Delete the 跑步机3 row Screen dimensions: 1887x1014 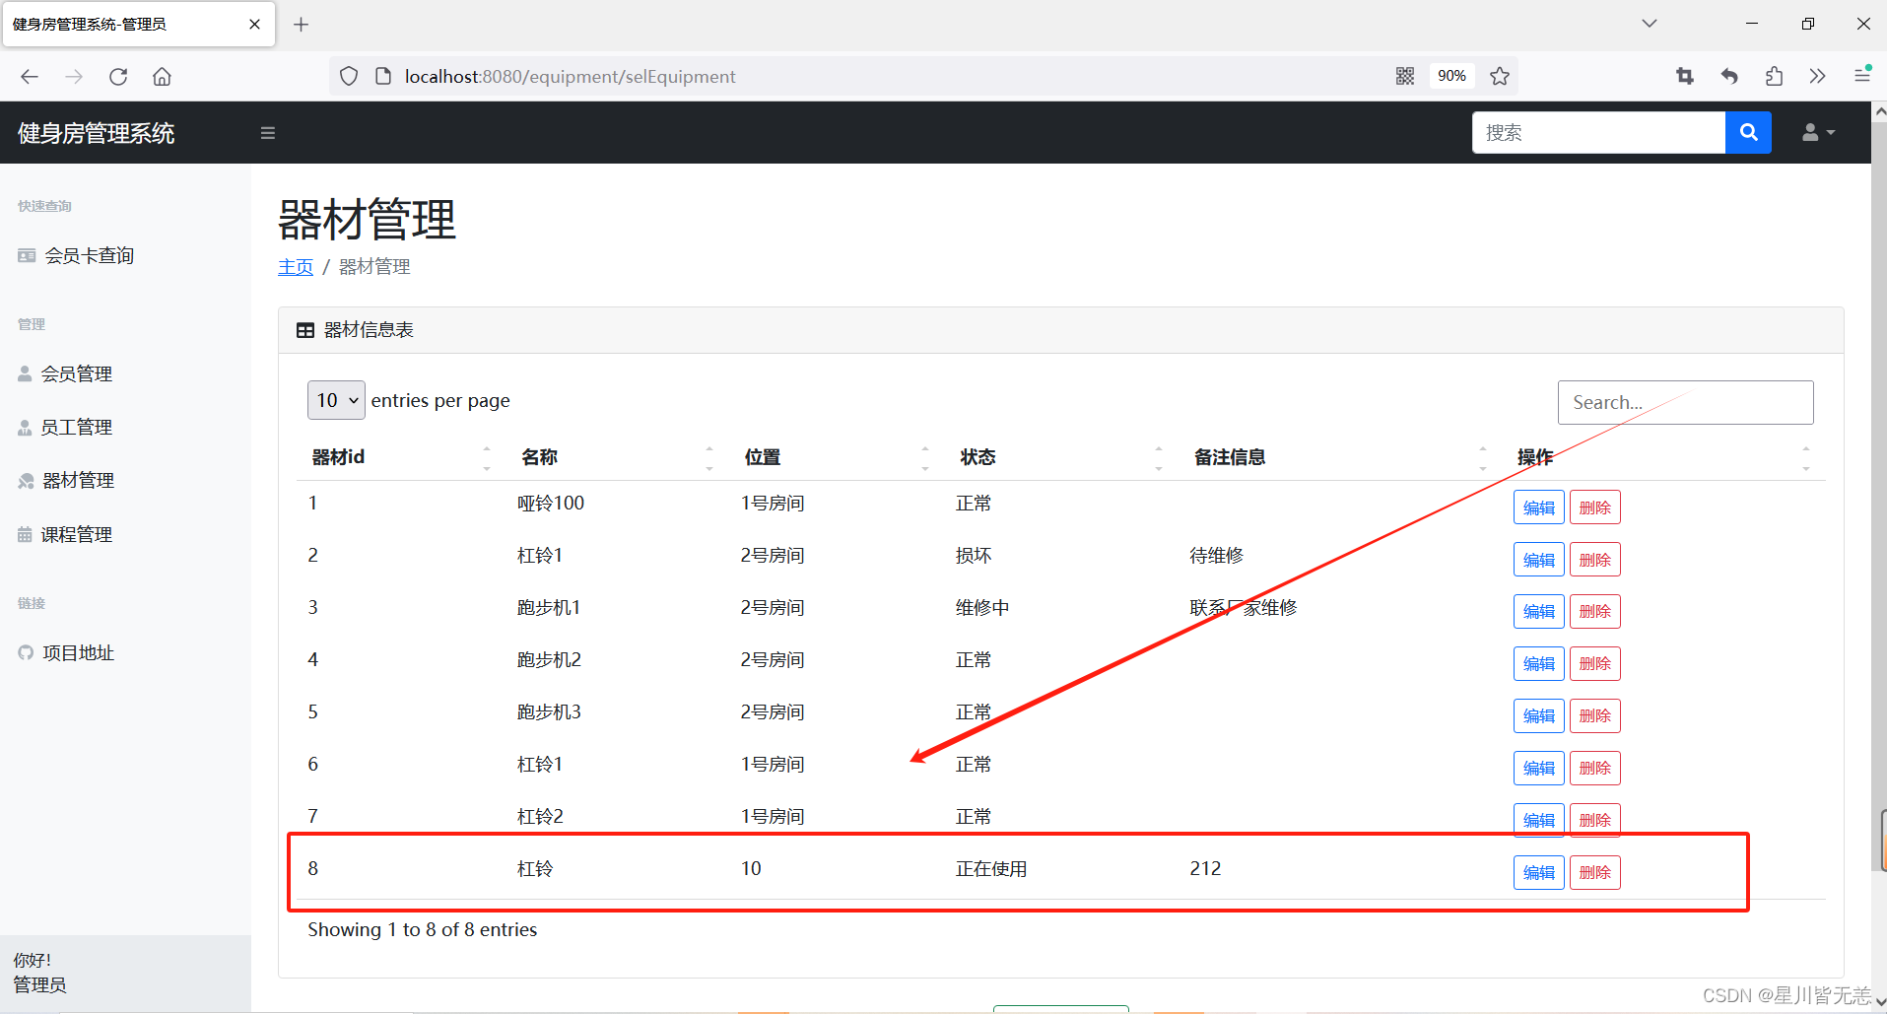[1594, 715]
